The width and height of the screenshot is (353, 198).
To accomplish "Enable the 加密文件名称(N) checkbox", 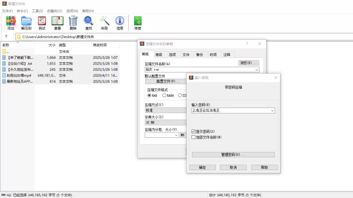I will click(193, 137).
